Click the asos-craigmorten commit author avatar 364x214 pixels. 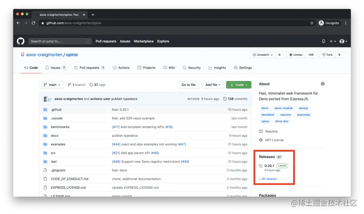45,99
